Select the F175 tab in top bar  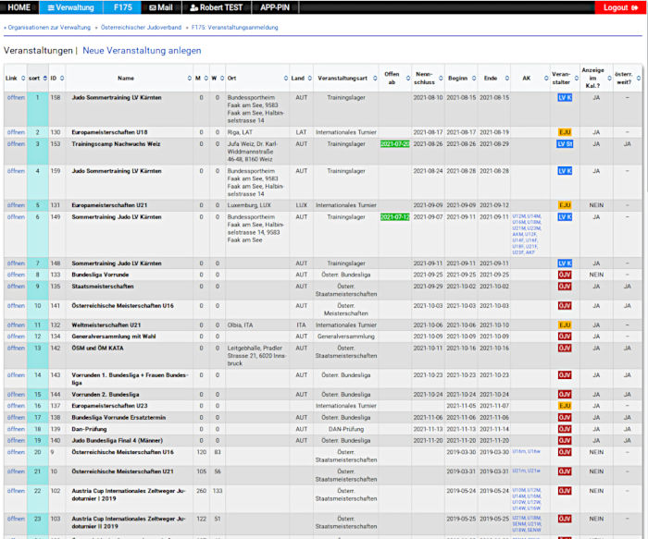[x=123, y=7]
